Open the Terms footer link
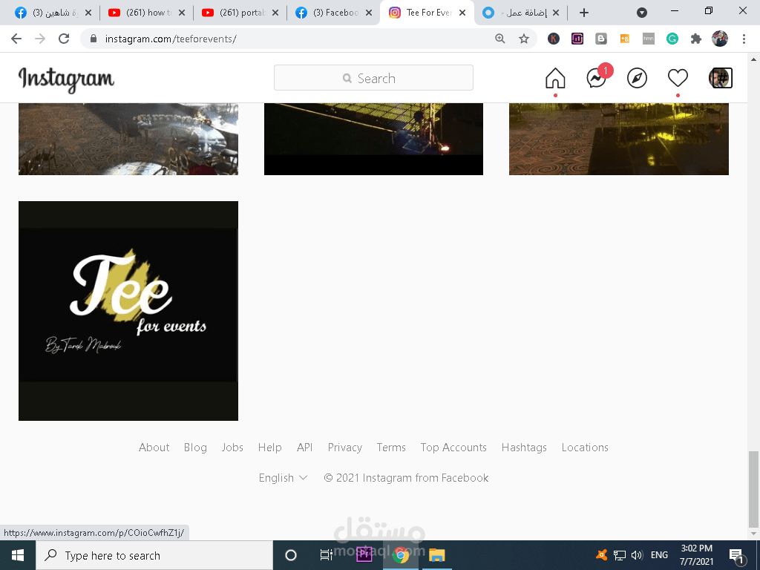The image size is (760, 570). point(391,448)
